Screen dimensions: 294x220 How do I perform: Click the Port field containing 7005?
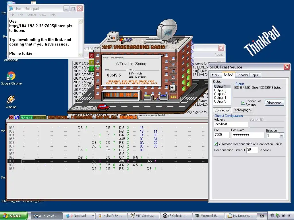coord(221,135)
